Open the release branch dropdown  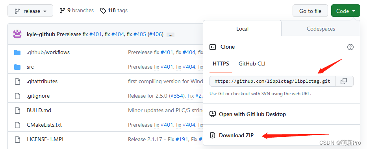(x=30, y=11)
